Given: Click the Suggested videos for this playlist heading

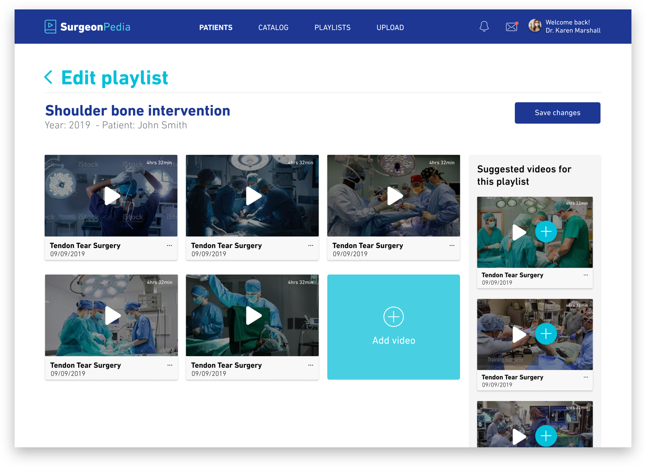Looking at the screenshot, I should tap(524, 175).
